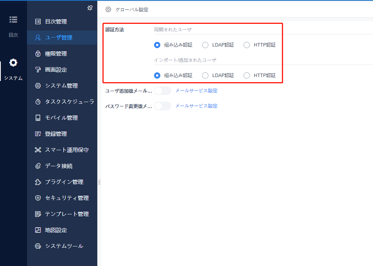Click the テンプレート管理 document icon

click(38, 214)
